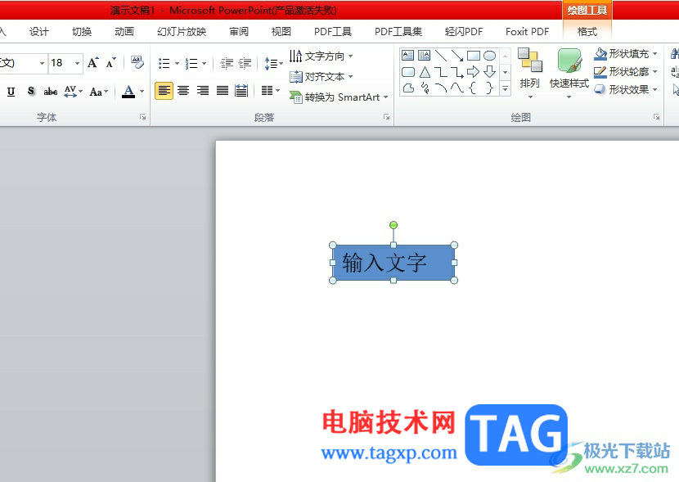Toggle strikethrough formatting
679x482 pixels.
[x=50, y=92]
